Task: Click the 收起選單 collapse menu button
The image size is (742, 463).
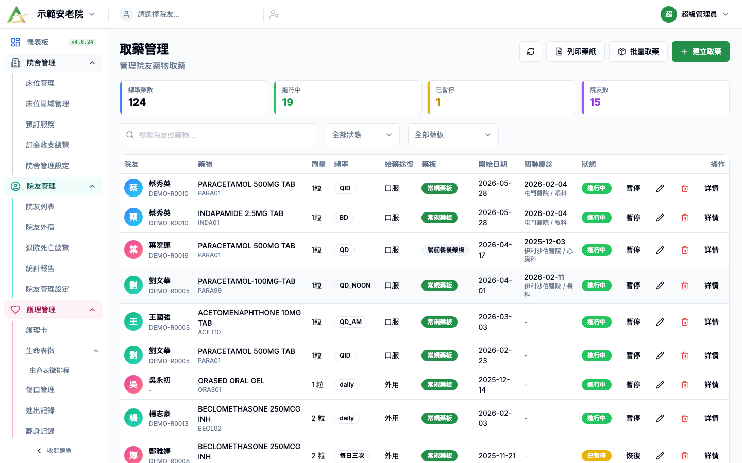Action: coord(54,451)
